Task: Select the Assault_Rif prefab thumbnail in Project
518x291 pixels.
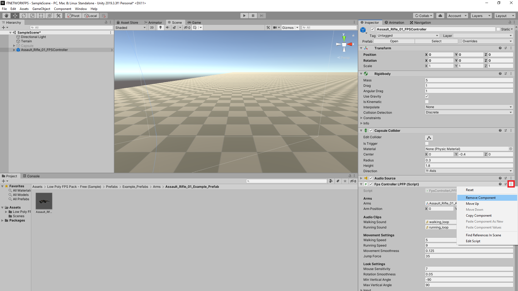Action: pyautogui.click(x=44, y=201)
